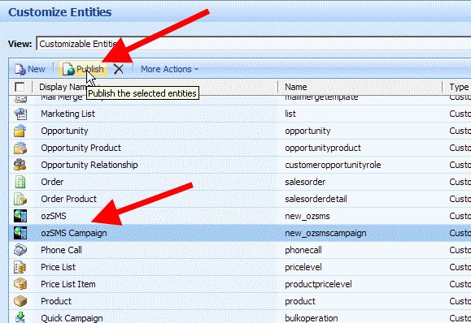
Task: Select the ozSMS display name
Action: [x=54, y=216]
